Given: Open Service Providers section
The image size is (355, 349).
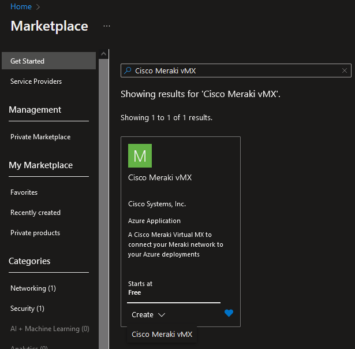Looking at the screenshot, I should tap(36, 81).
